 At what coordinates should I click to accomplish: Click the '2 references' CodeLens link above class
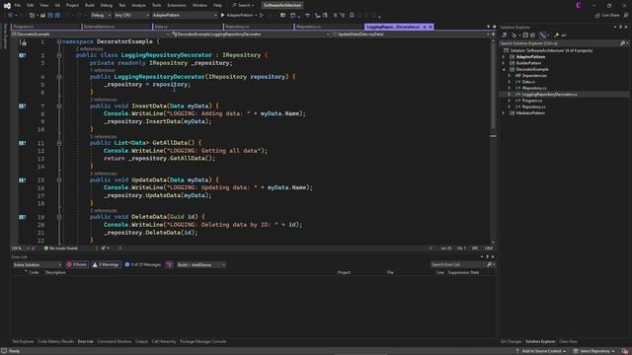point(89,48)
